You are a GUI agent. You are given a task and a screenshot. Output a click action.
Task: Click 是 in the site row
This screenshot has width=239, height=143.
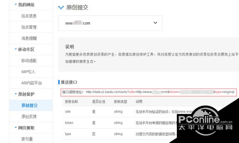coord(94,112)
